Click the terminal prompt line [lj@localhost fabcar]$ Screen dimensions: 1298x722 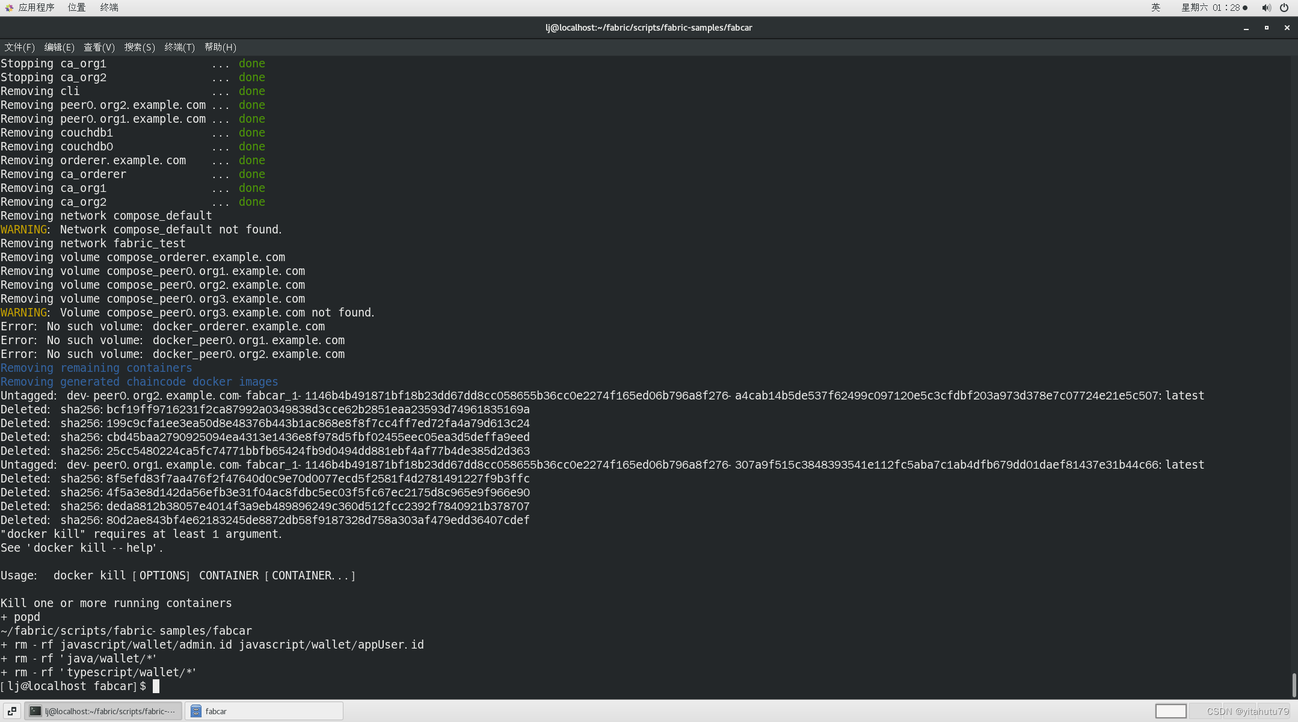(74, 686)
